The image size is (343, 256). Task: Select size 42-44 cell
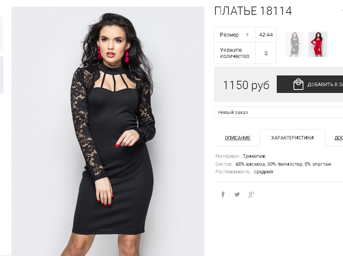[x=266, y=35]
